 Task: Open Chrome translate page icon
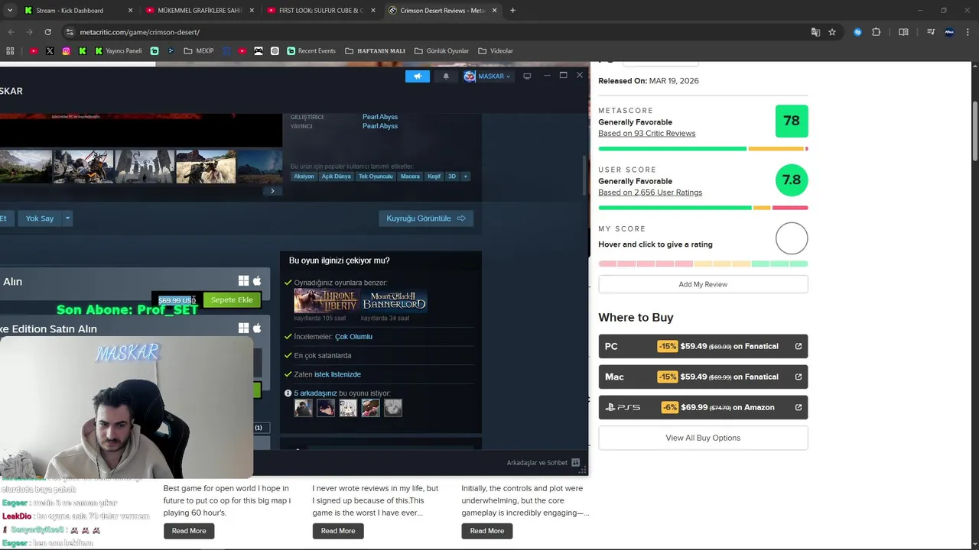point(815,32)
